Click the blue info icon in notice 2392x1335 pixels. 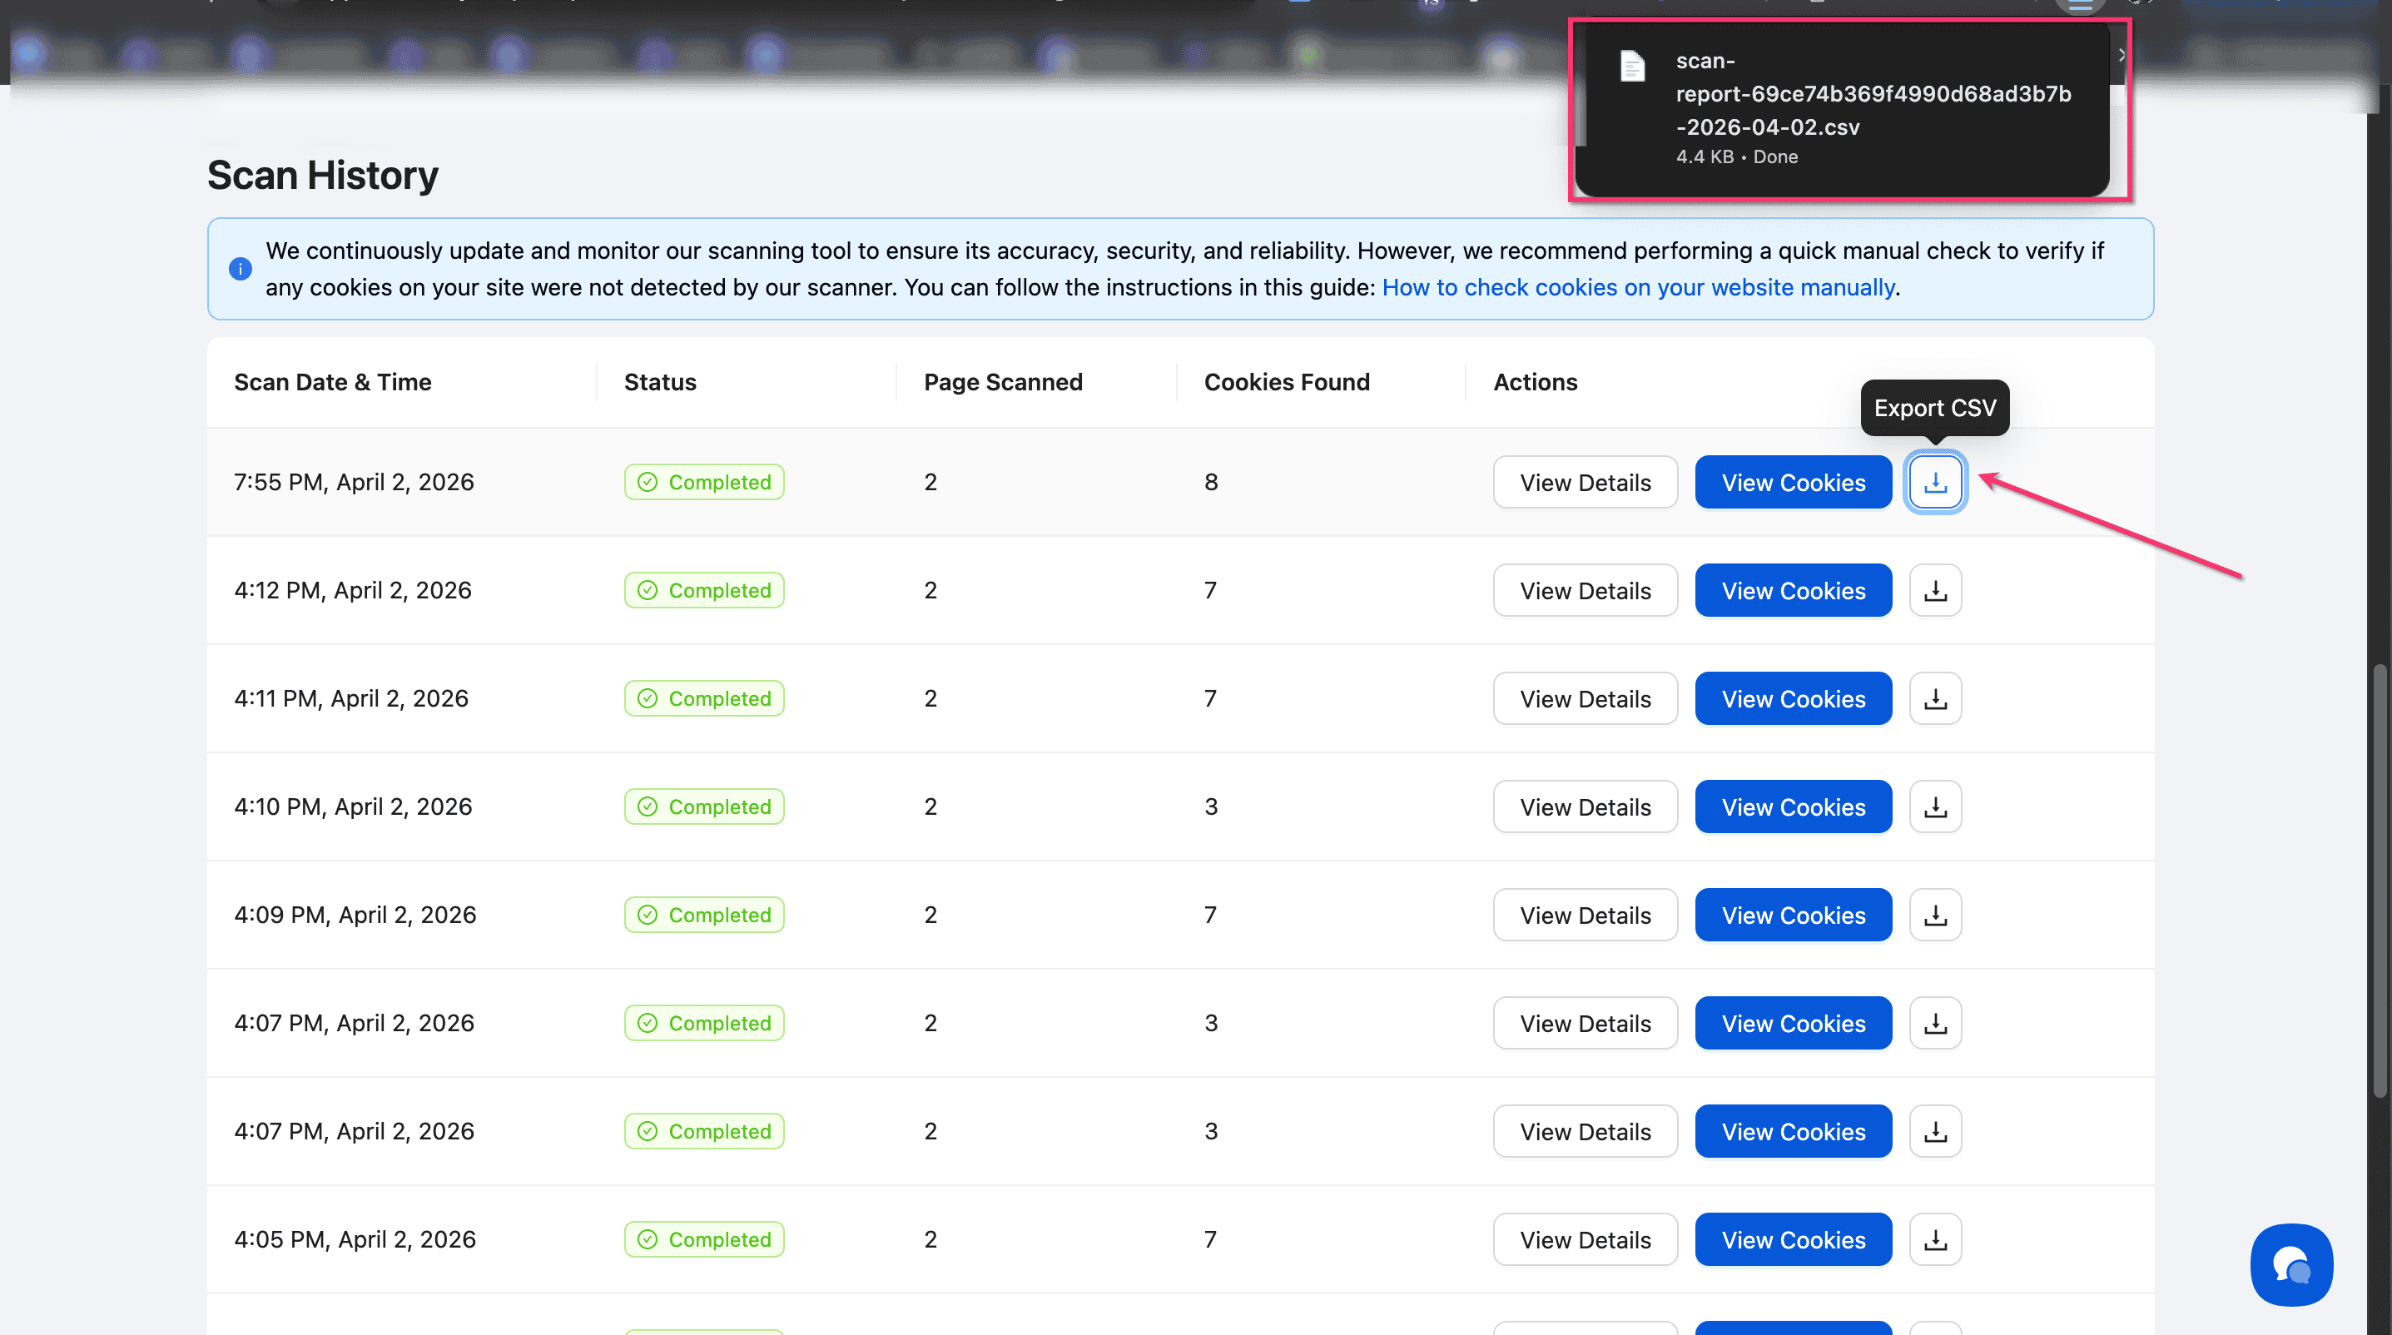pyautogui.click(x=241, y=269)
